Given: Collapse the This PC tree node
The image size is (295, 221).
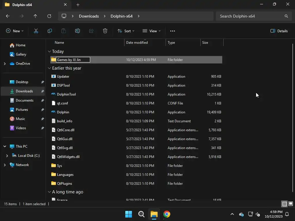Looking at the screenshot, I should tap(5, 146).
